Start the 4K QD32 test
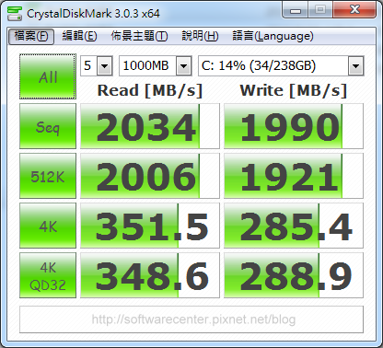383x348 pixels. (48, 275)
